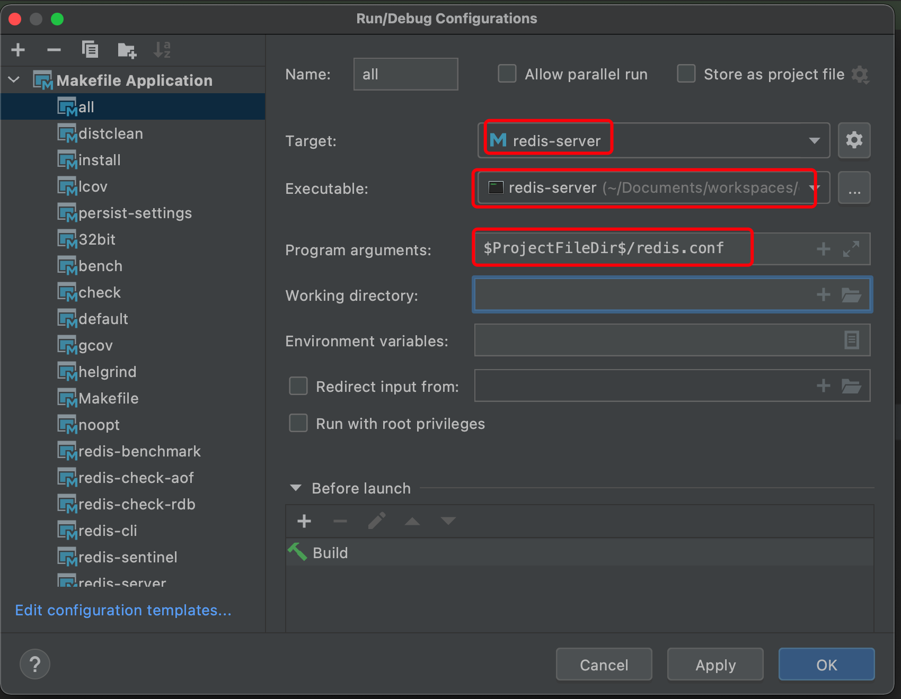
Task: Insert macro into Working directory
Action: (x=823, y=294)
